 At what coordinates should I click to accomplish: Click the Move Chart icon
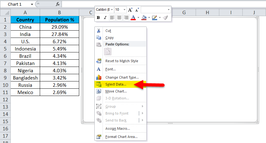click(98, 91)
